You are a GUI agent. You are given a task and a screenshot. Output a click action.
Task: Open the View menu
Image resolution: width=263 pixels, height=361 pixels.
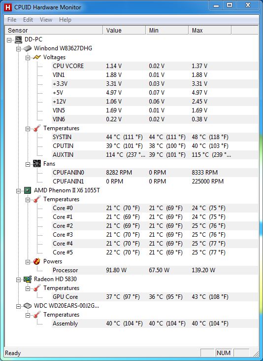click(x=46, y=20)
